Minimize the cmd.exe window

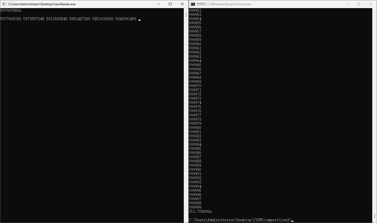(347, 4)
